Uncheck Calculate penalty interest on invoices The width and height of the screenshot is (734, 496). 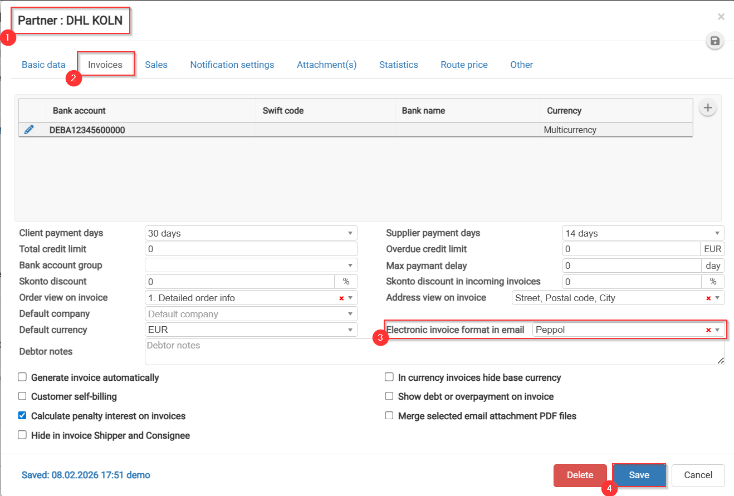pos(22,416)
